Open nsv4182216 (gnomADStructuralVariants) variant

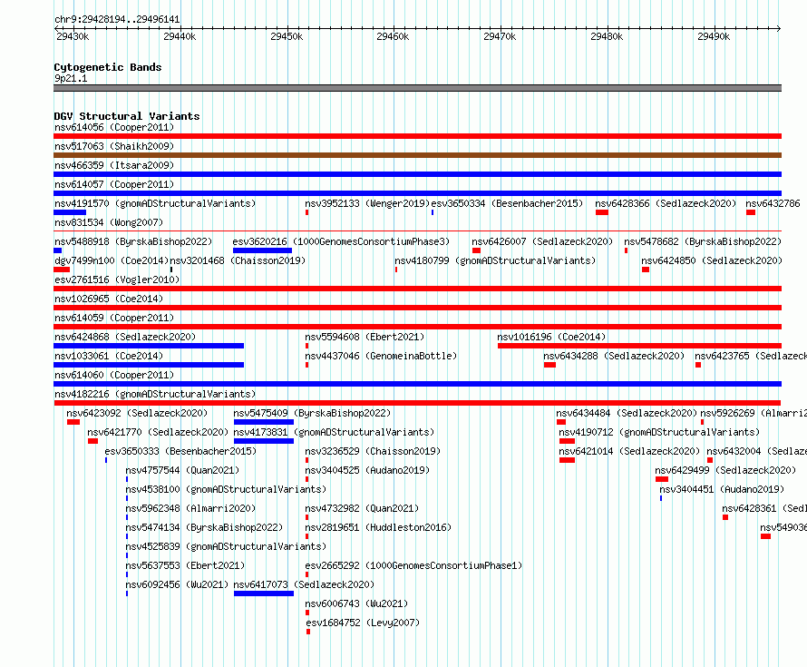click(155, 394)
